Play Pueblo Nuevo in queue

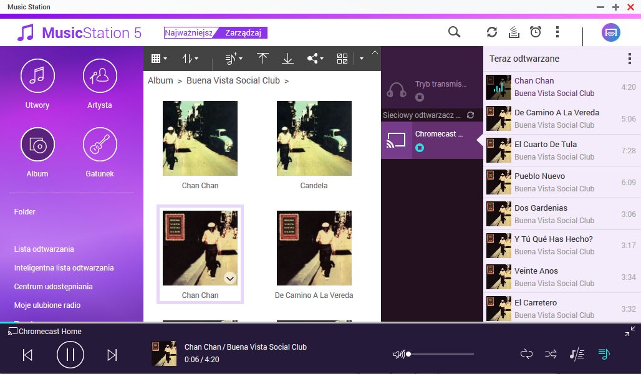click(x=562, y=182)
